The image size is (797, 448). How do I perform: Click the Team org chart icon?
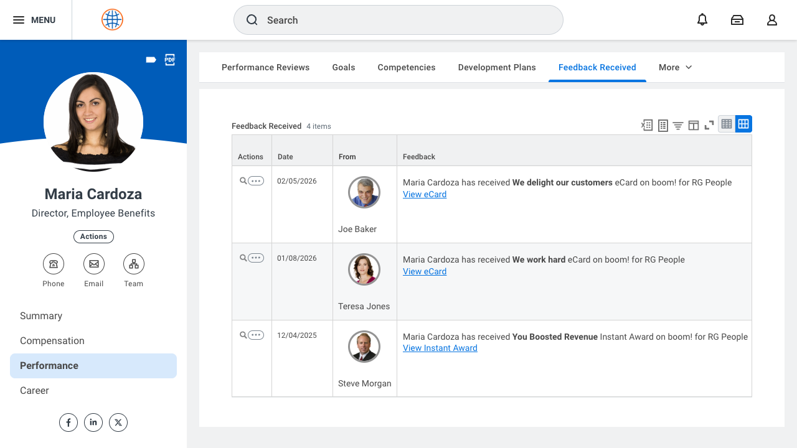134,264
